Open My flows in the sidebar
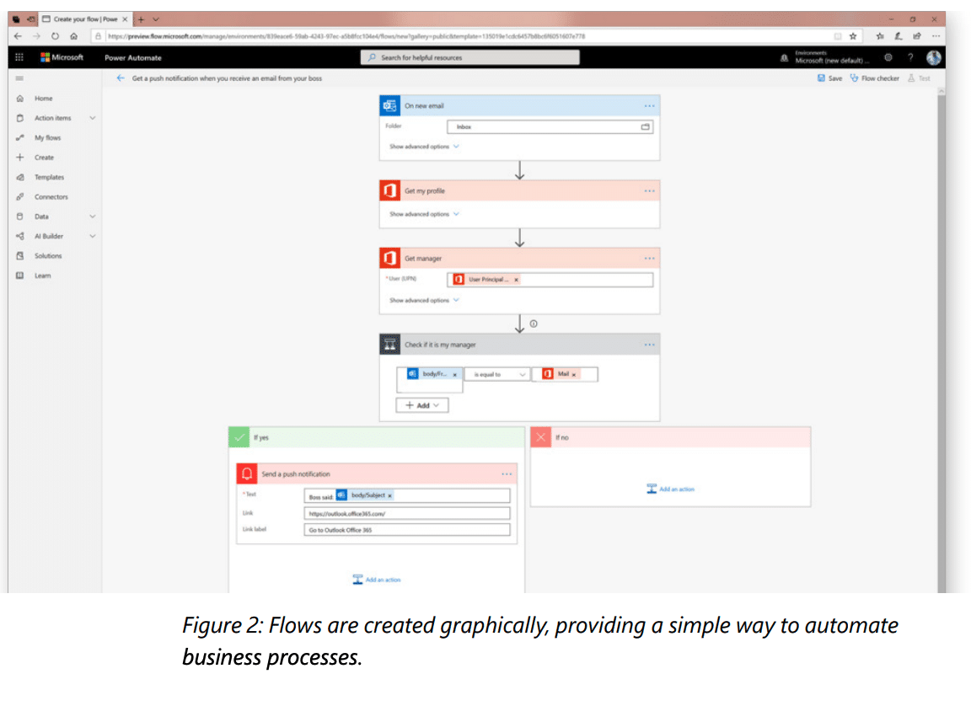Image resolution: width=971 pixels, height=706 pixels. click(x=48, y=138)
